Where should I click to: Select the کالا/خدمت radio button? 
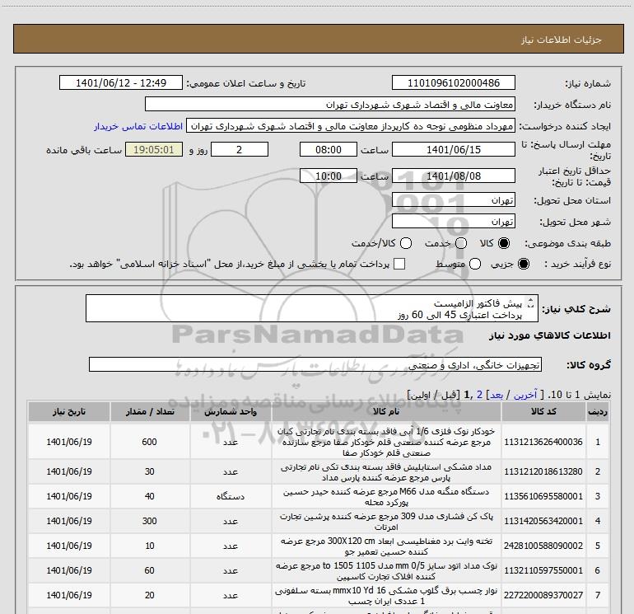click(x=406, y=243)
